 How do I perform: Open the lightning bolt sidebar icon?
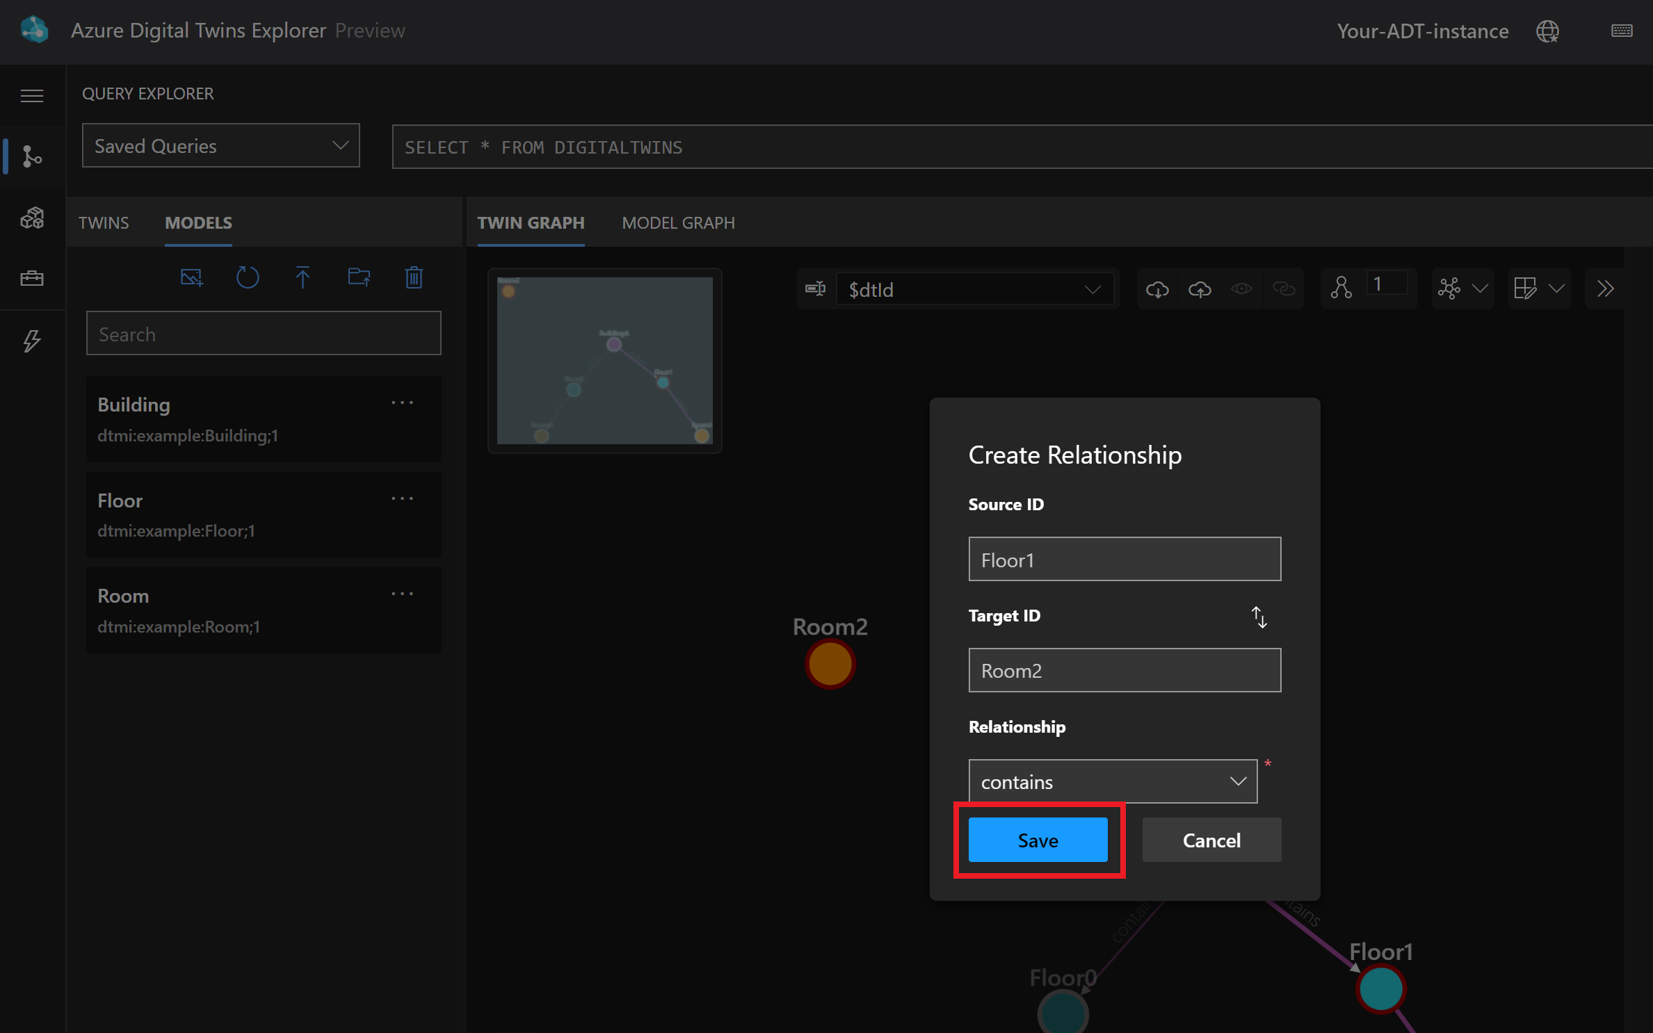[x=32, y=341]
